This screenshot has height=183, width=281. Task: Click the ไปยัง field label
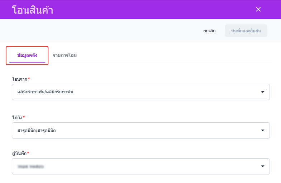pyautogui.click(x=17, y=118)
